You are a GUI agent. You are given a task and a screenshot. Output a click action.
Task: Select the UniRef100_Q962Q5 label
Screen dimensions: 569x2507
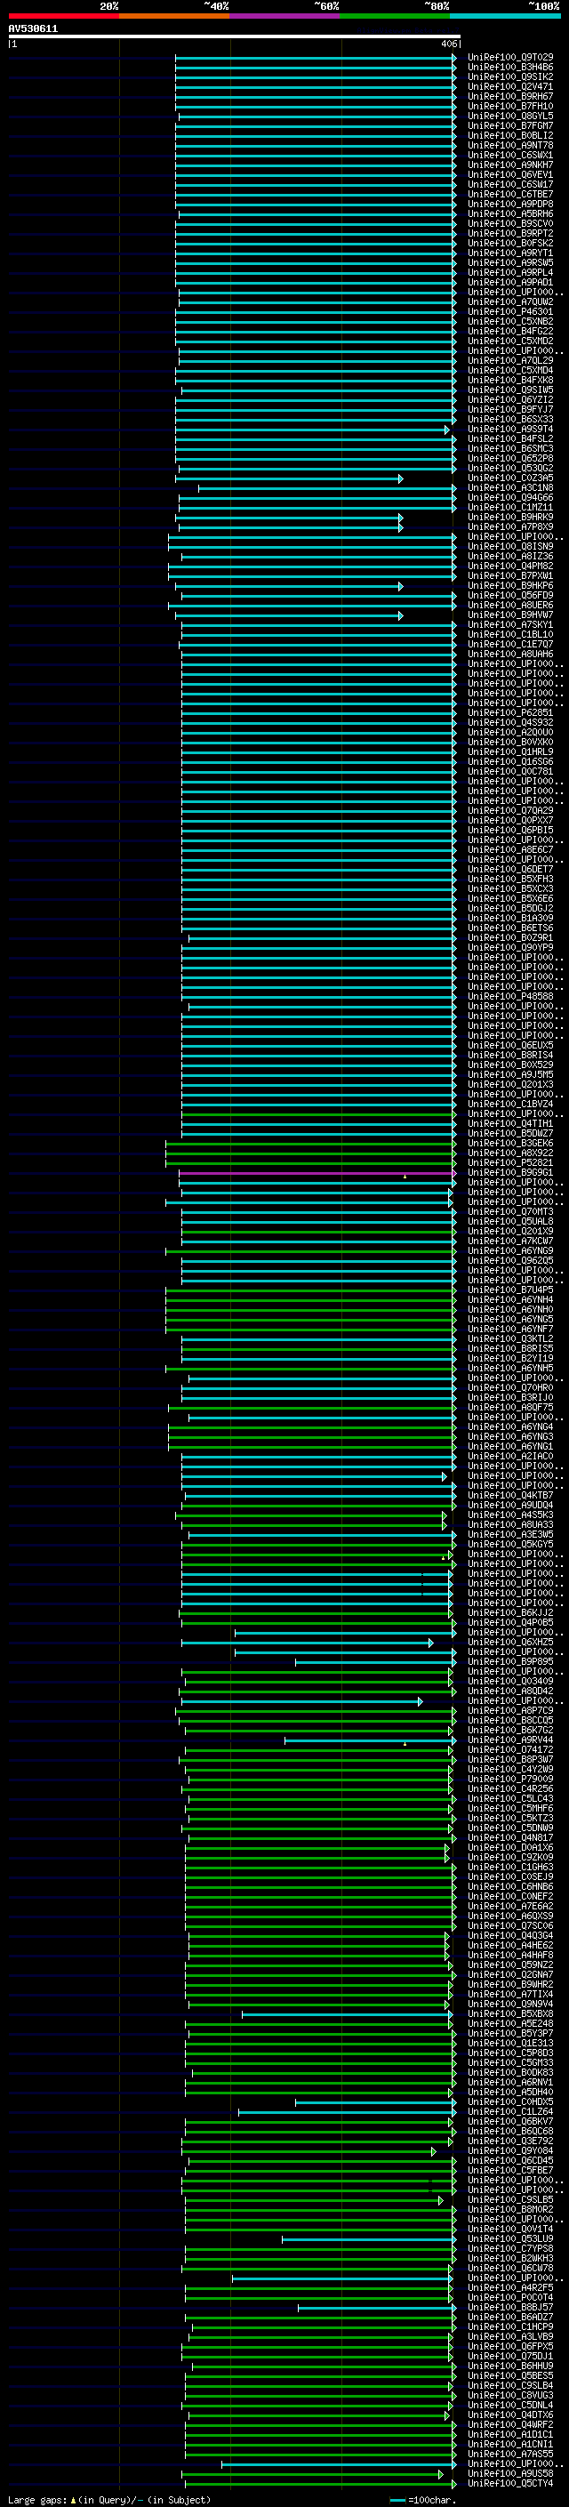pyautogui.click(x=510, y=1260)
